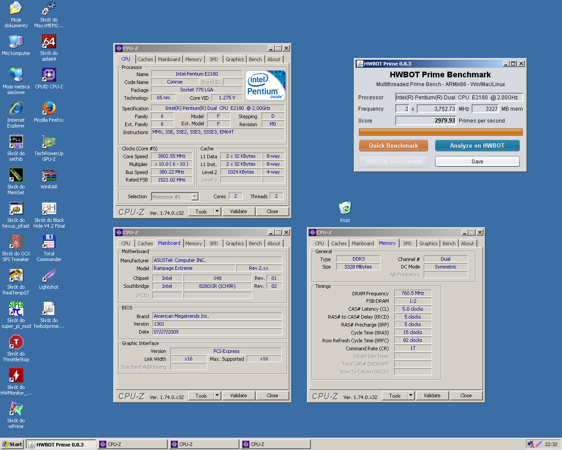Launch Lightshot desktop icon
562x450 pixels.
coord(49,275)
